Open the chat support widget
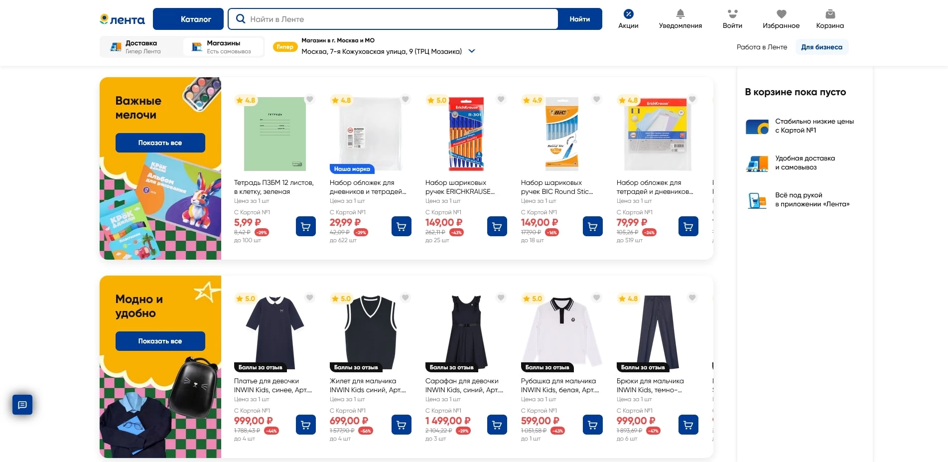The height and width of the screenshot is (462, 948). point(22,405)
